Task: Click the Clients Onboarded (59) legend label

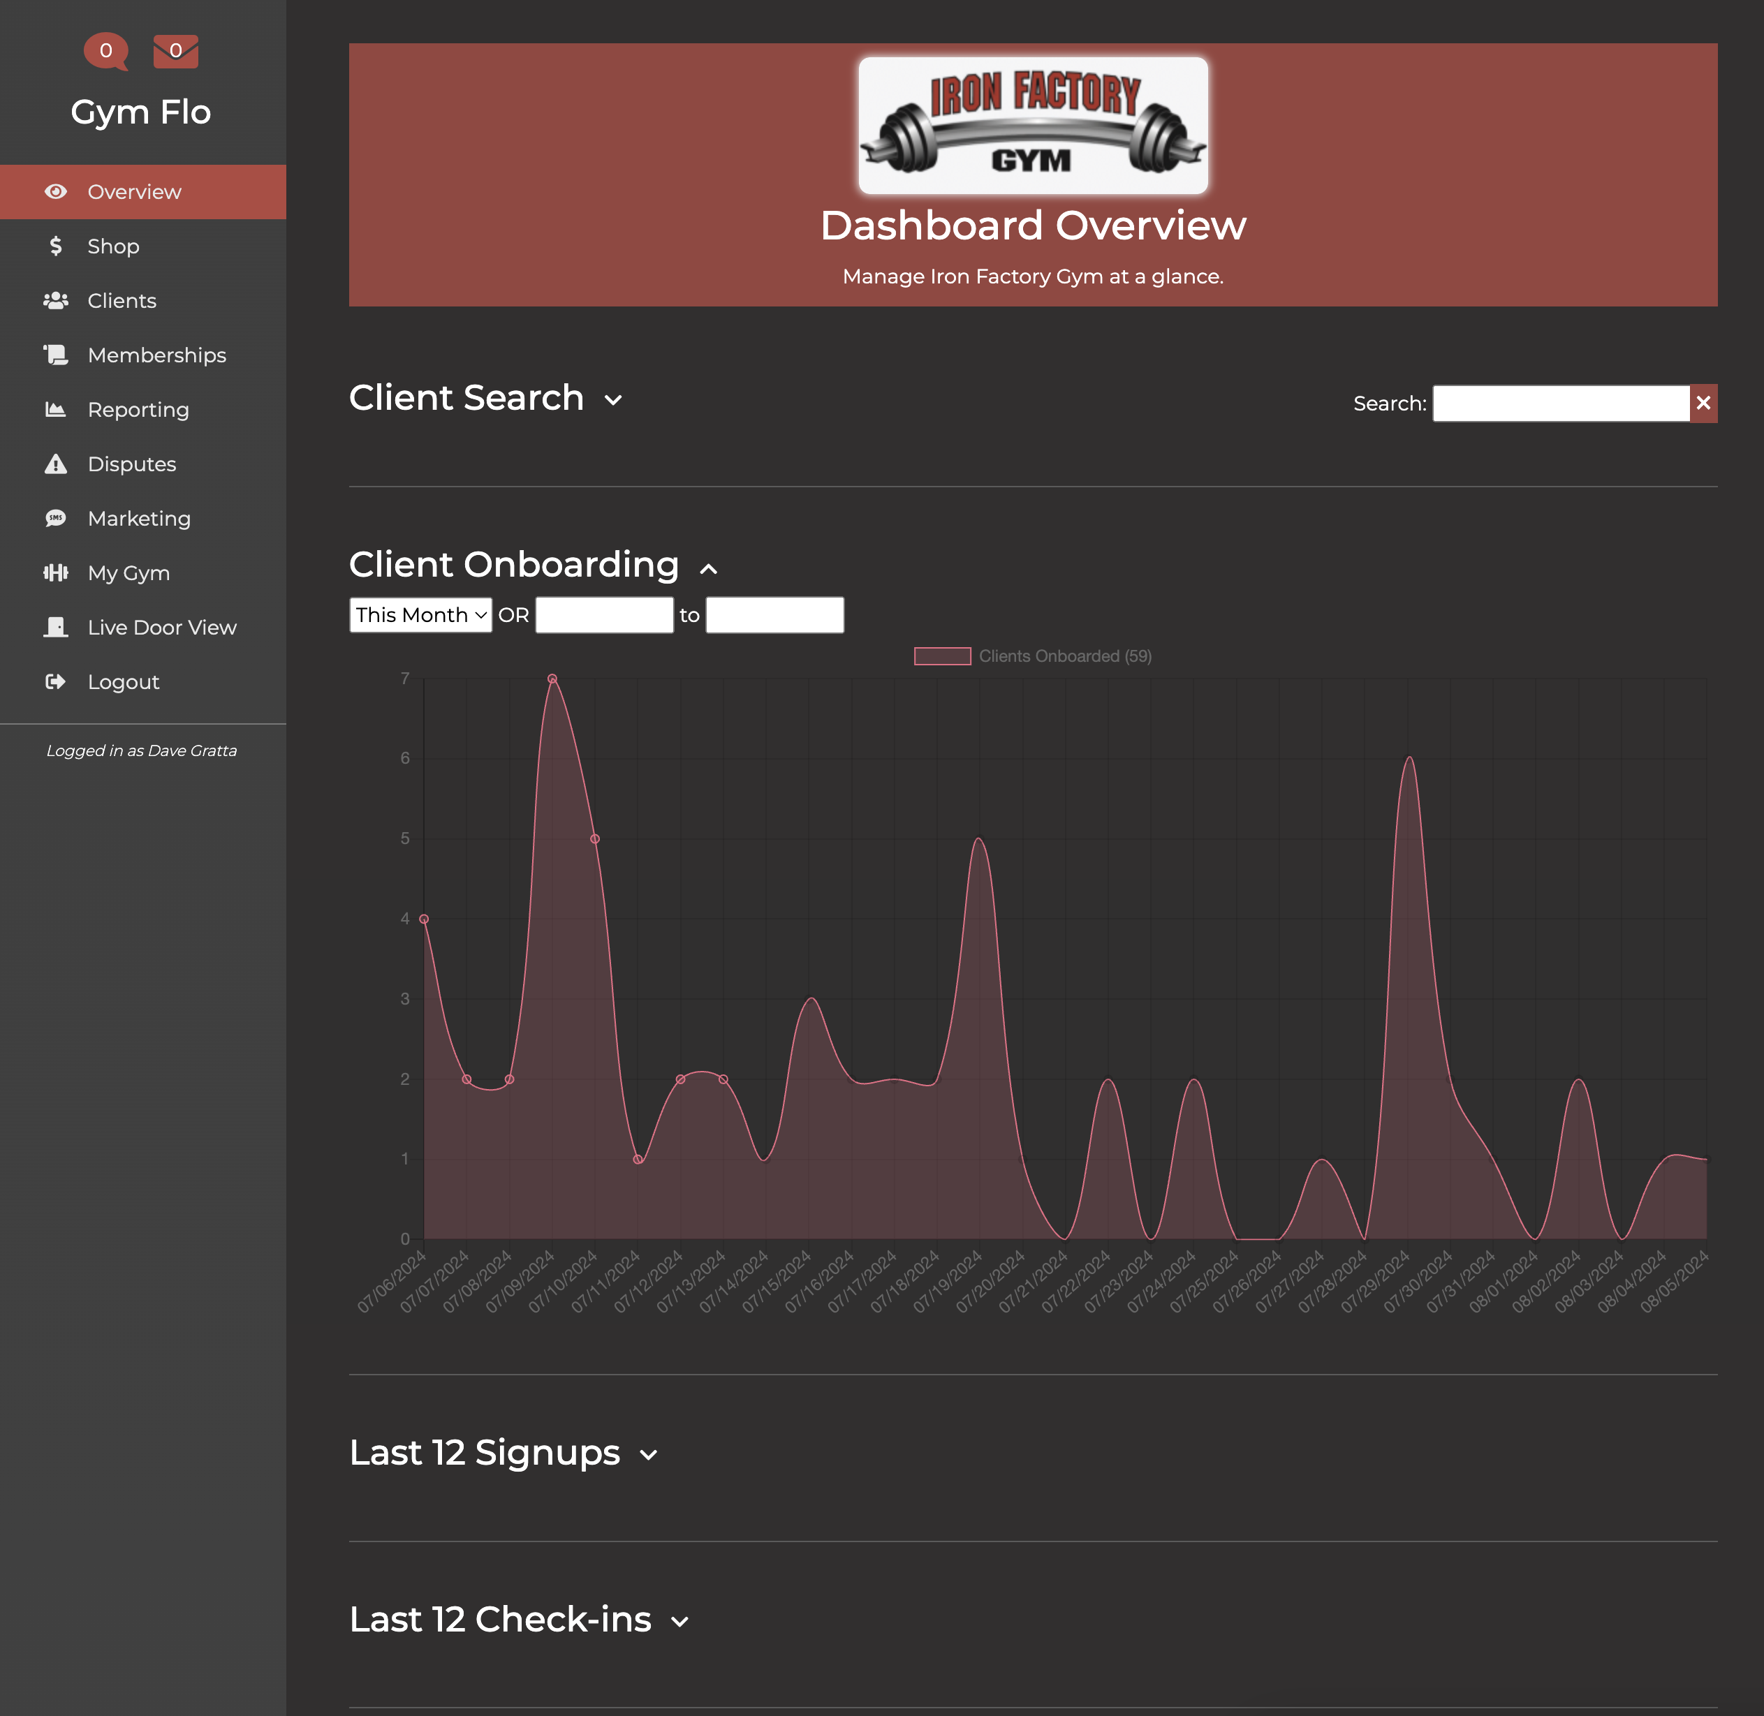Action: [x=1066, y=656]
